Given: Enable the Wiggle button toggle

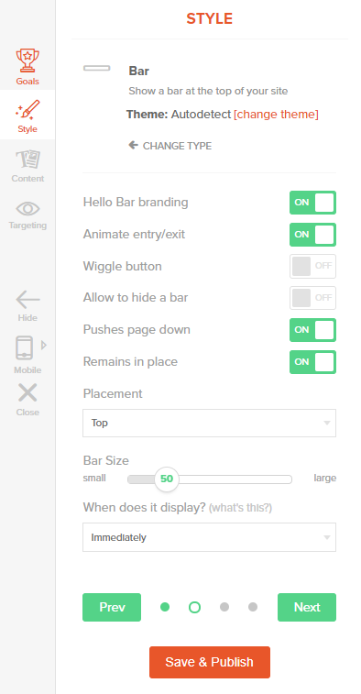Looking at the screenshot, I should (x=312, y=267).
